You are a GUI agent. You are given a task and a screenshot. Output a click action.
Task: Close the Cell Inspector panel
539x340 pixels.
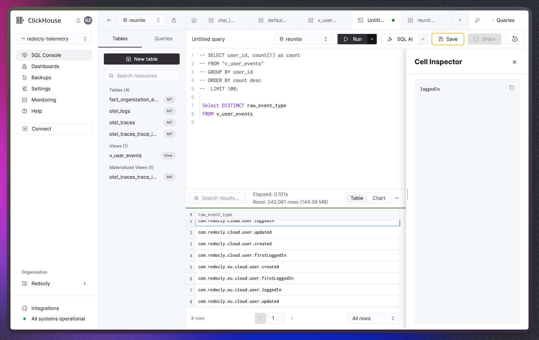(514, 62)
